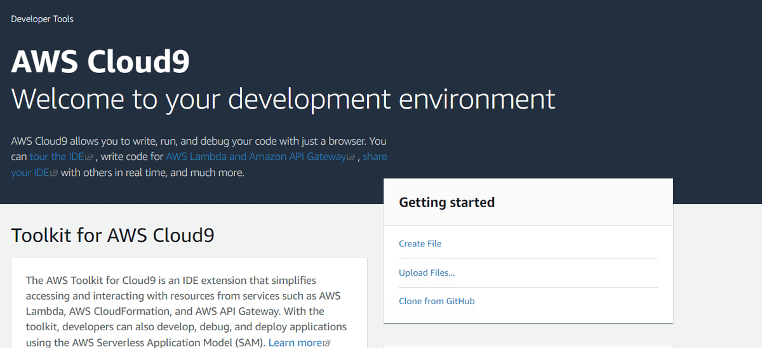Click the external-link icon after 'tour the IDE'
Screen dimensions: 762x348
[89, 157]
